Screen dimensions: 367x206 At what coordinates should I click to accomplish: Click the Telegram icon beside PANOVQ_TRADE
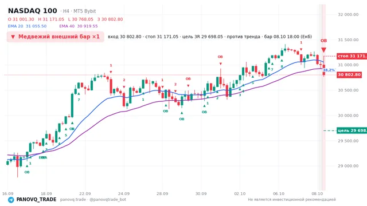click(11, 200)
